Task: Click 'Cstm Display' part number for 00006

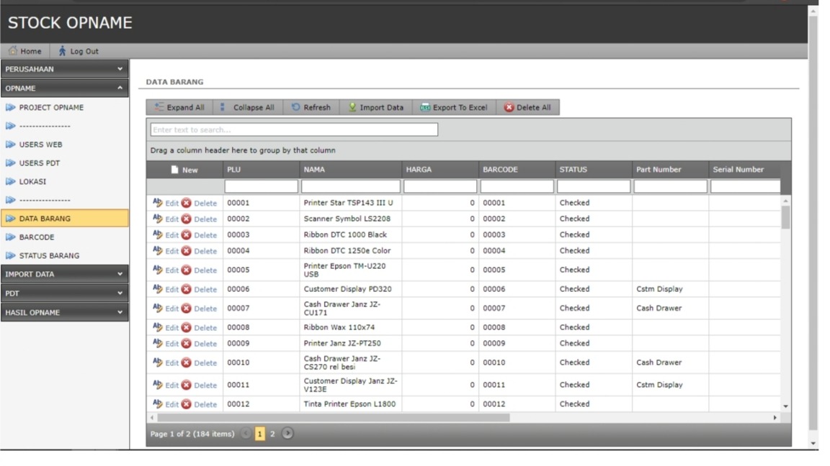Action: tap(659, 289)
